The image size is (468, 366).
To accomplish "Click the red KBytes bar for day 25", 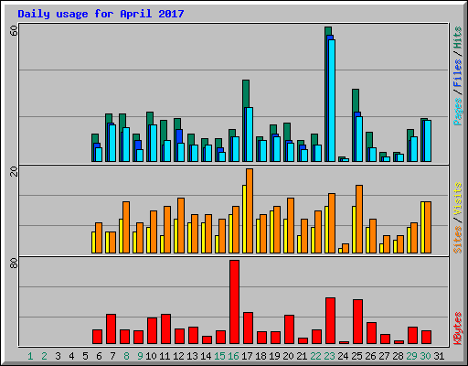I will click(357, 322).
